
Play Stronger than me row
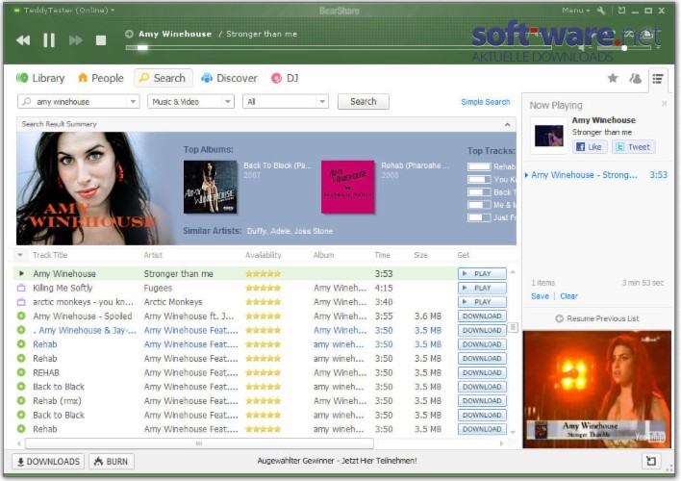click(x=482, y=274)
